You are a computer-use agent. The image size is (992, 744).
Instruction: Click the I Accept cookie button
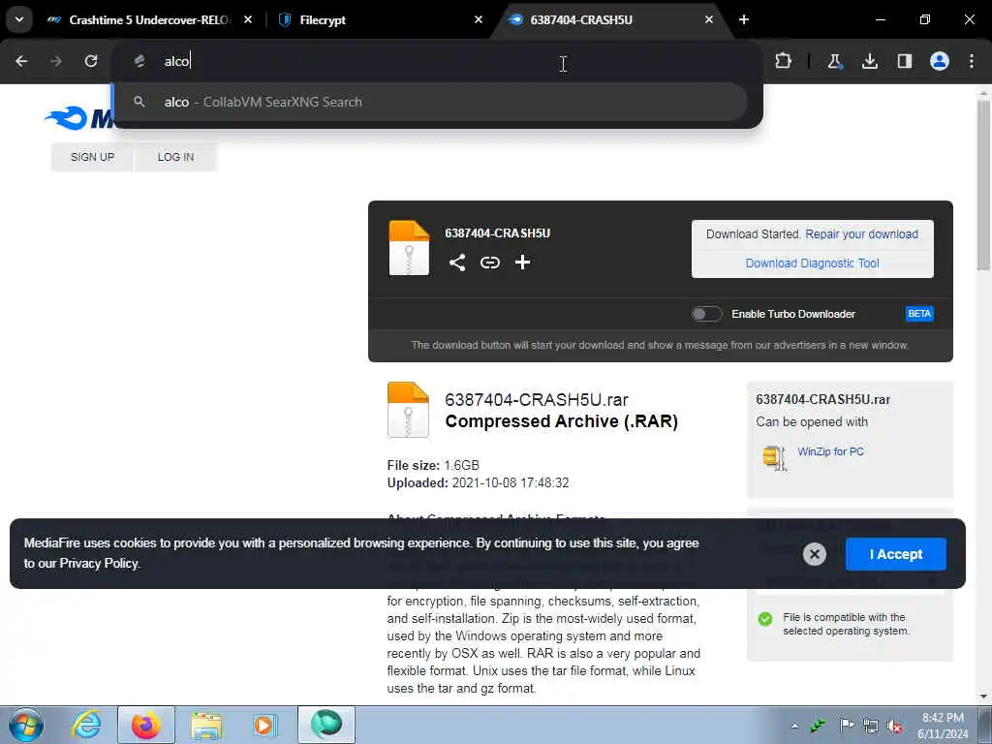click(x=896, y=554)
